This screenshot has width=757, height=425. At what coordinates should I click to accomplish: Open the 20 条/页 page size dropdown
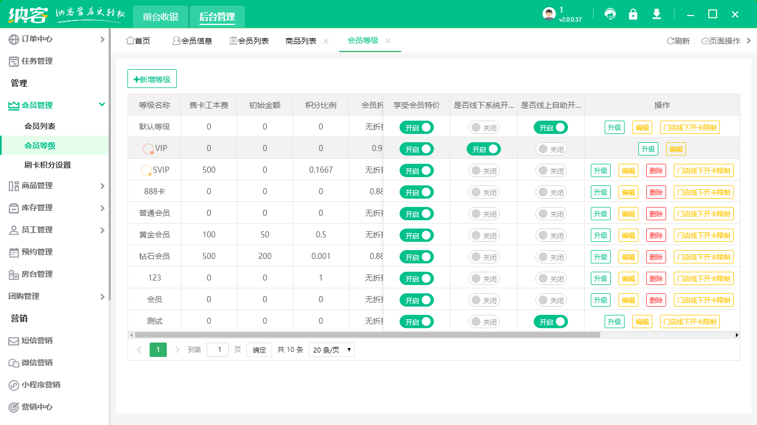point(331,350)
